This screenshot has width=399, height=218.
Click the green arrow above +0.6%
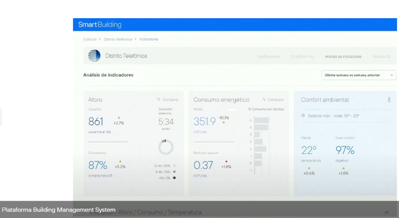[309, 168]
